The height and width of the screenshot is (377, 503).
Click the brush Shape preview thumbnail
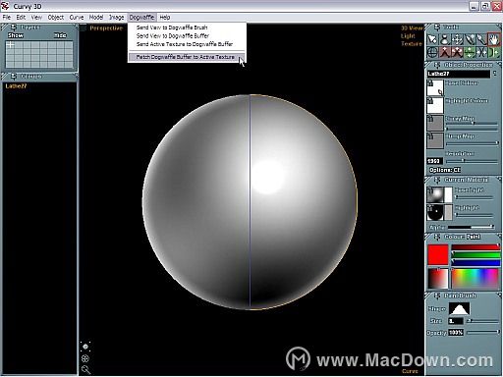tap(459, 309)
